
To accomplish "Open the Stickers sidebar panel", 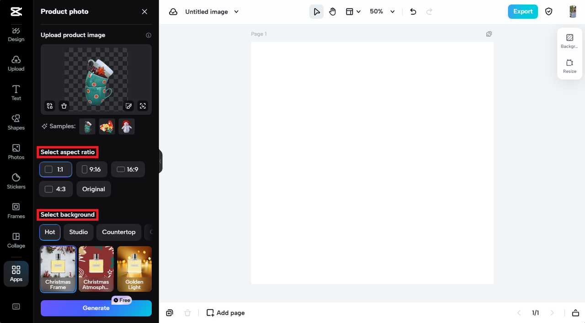I will [16, 181].
